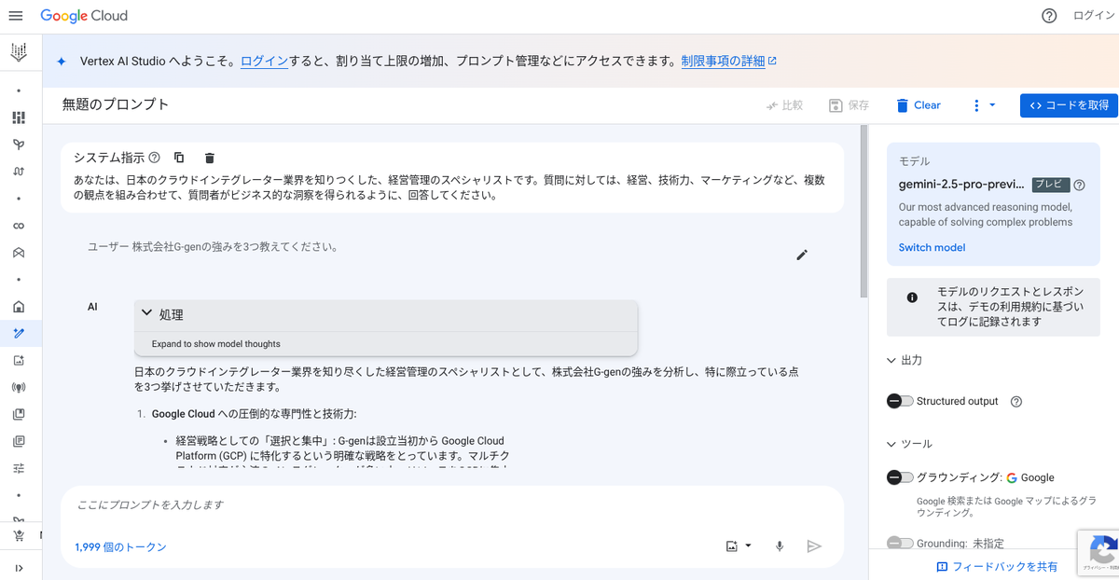Click the microphone icon in prompt box
Viewport: 1119px width, 580px height.
point(780,546)
